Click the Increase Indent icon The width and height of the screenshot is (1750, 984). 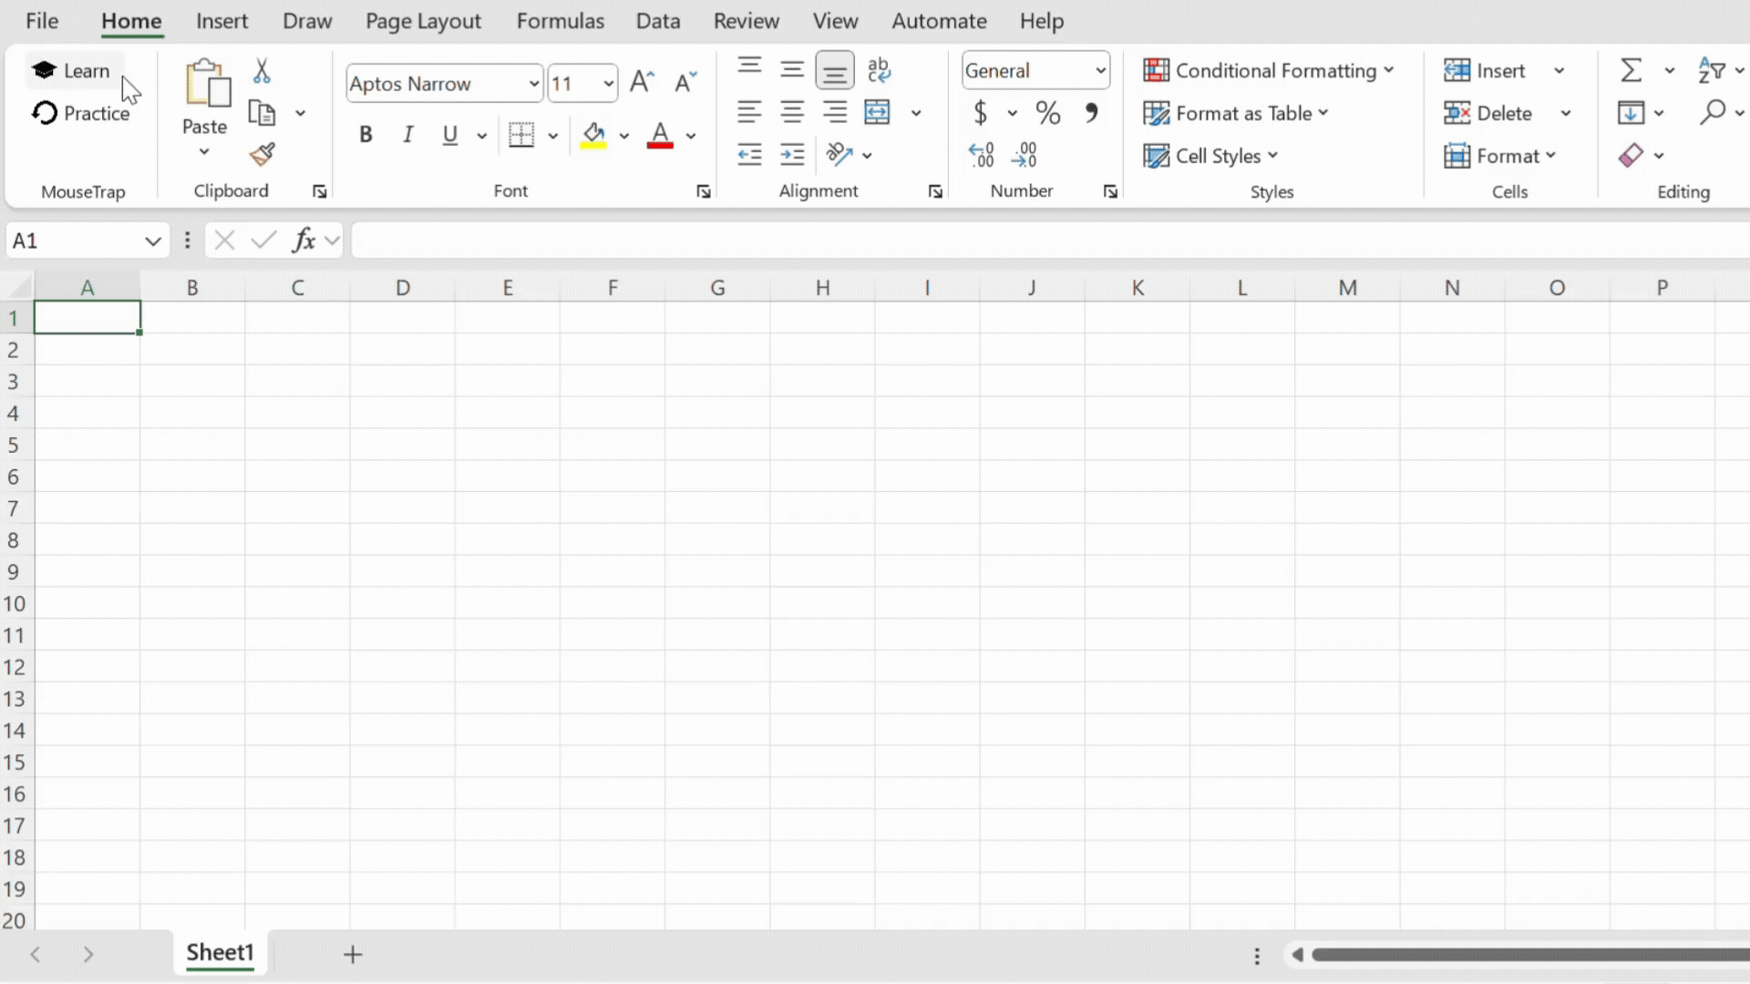pos(792,155)
